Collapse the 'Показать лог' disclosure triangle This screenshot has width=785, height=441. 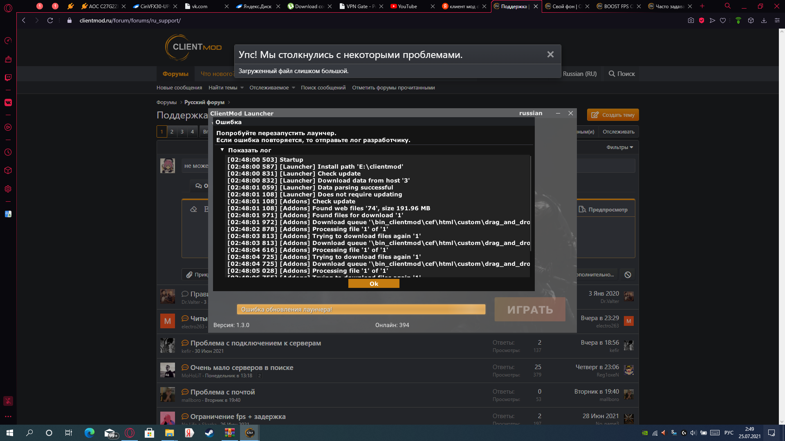pos(222,150)
